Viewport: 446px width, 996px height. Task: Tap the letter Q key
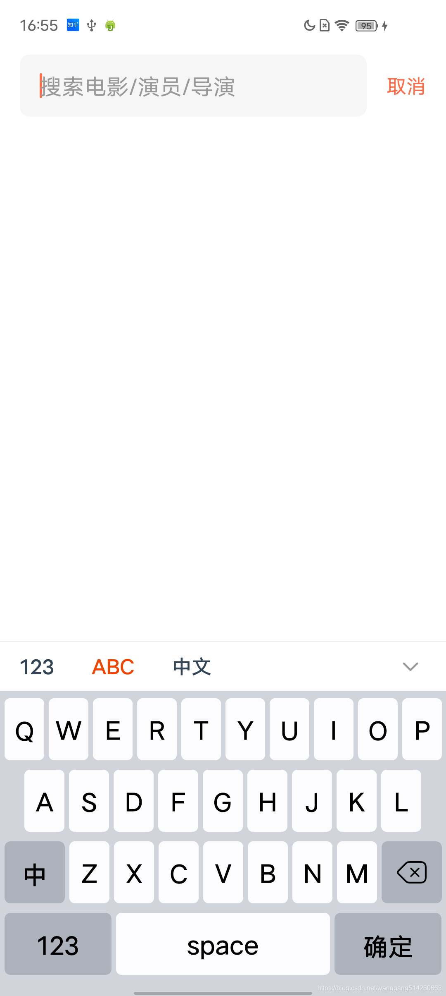24,729
